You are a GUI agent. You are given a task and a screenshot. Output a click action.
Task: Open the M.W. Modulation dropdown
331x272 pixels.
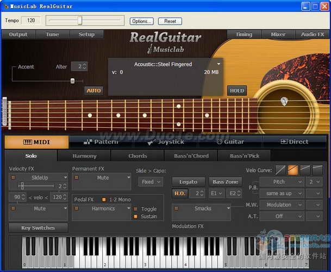click(282, 205)
